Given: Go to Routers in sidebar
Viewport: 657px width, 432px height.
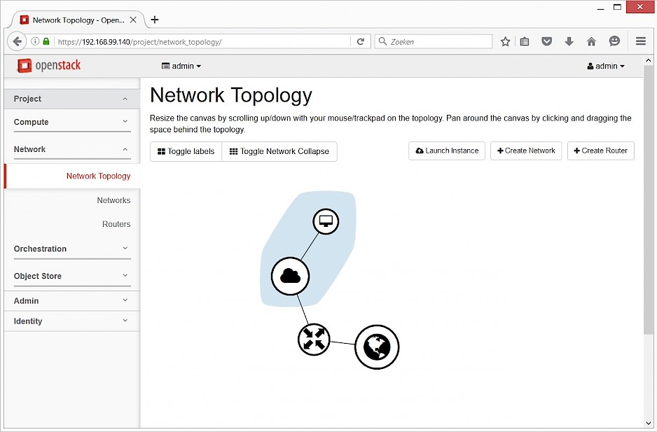Looking at the screenshot, I should click(x=116, y=224).
